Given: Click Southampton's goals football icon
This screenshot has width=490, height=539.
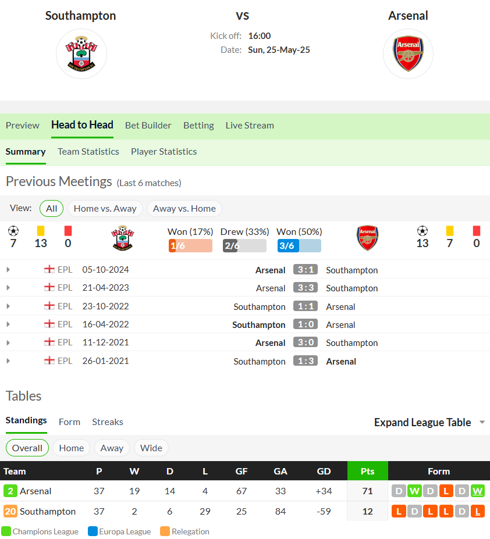Looking at the screenshot, I should [13, 231].
